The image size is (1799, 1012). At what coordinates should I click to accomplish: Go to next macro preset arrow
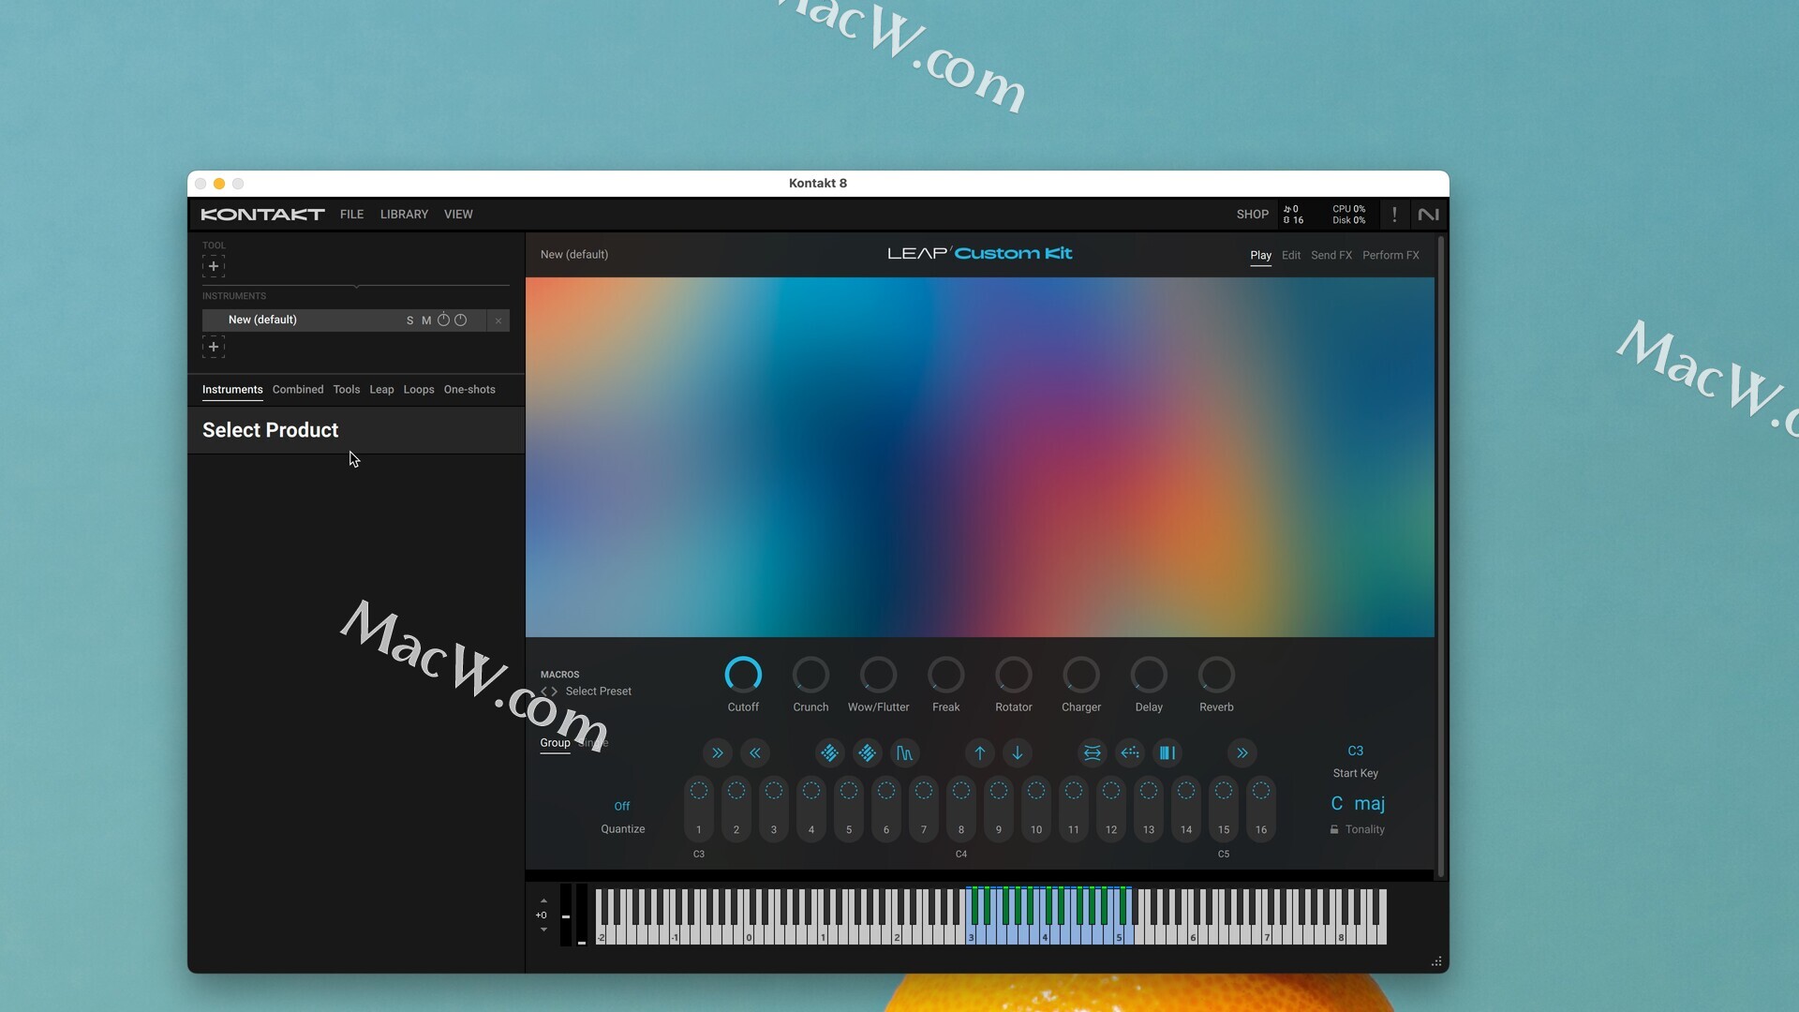(555, 692)
